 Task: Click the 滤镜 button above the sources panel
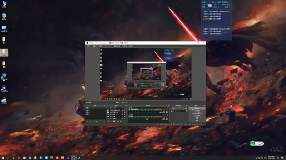(124, 102)
